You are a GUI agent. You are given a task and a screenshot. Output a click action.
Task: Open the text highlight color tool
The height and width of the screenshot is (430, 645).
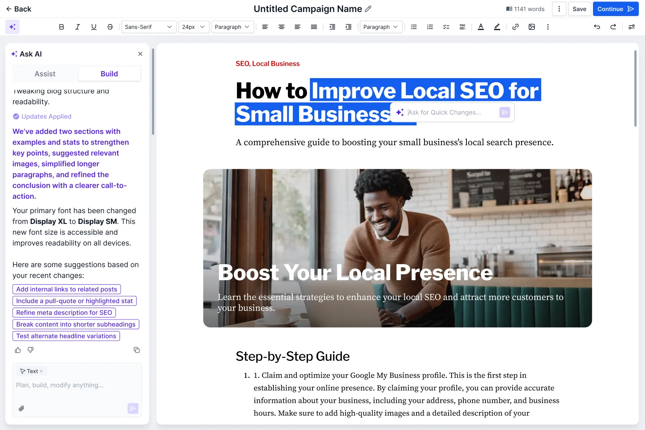point(497,26)
